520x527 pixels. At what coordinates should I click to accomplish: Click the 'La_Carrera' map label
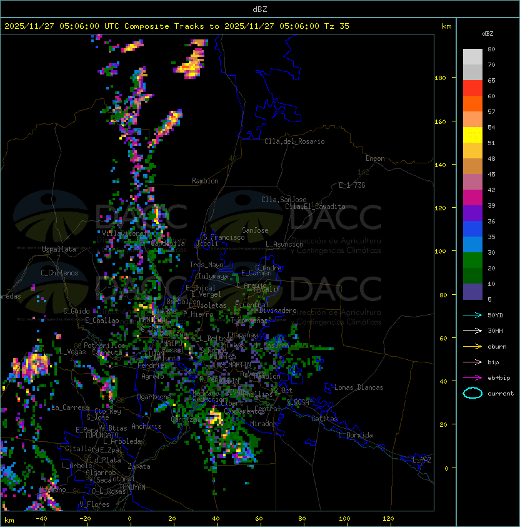tap(70, 407)
